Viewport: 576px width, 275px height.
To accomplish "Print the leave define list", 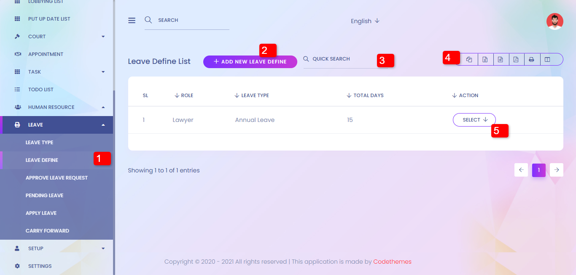I will [531, 60].
